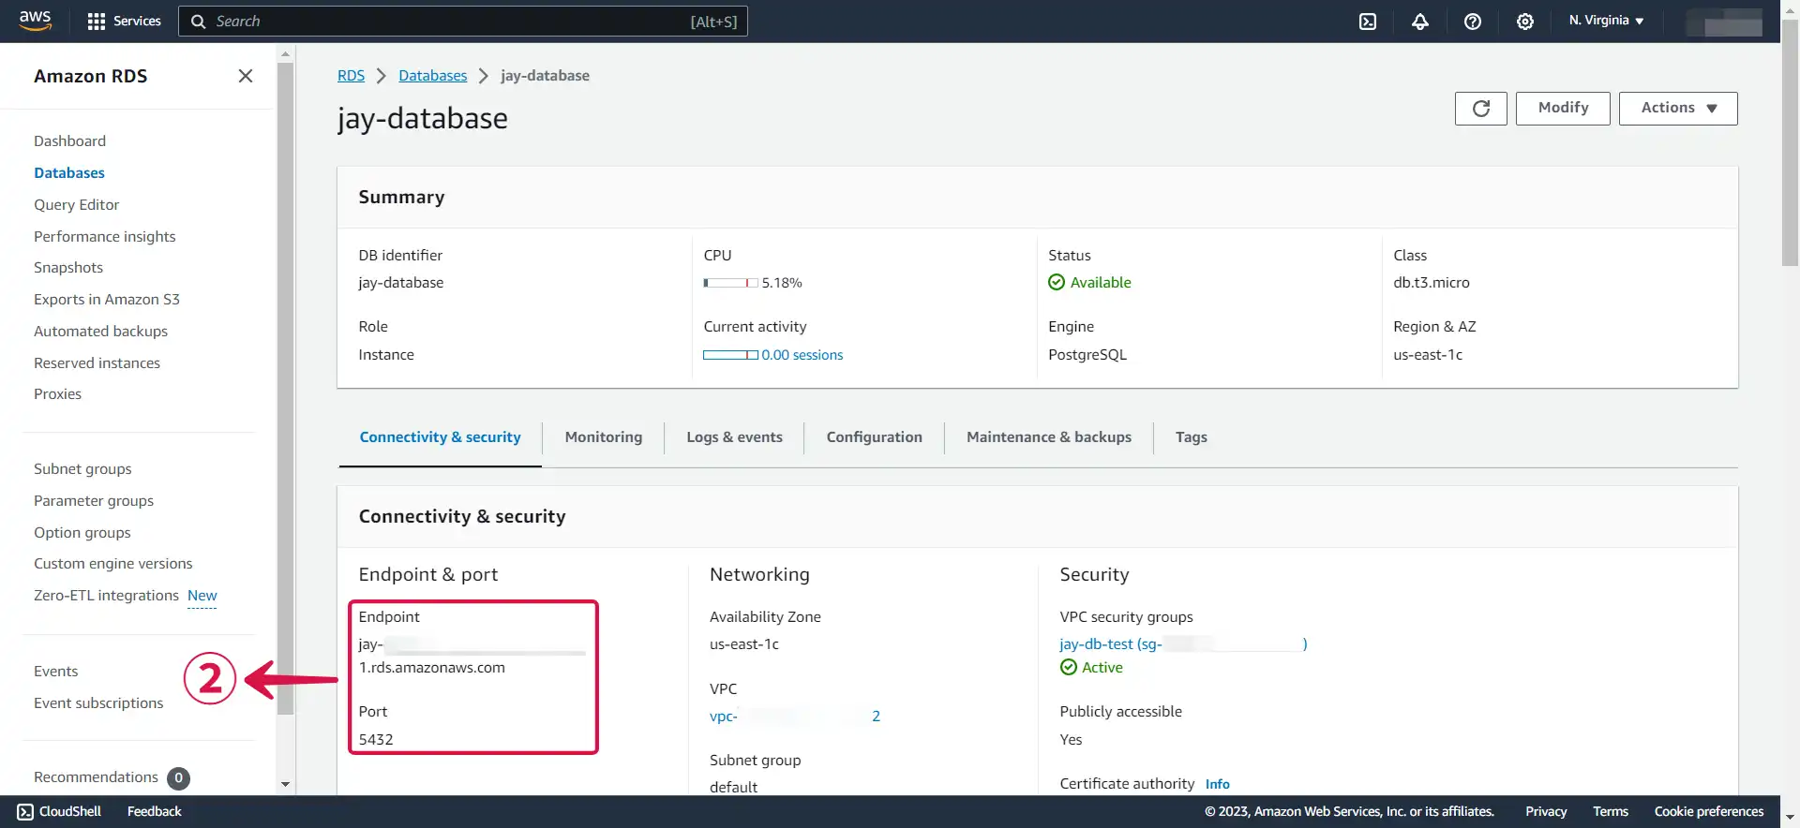Open Events in the sidebar

[55, 672]
